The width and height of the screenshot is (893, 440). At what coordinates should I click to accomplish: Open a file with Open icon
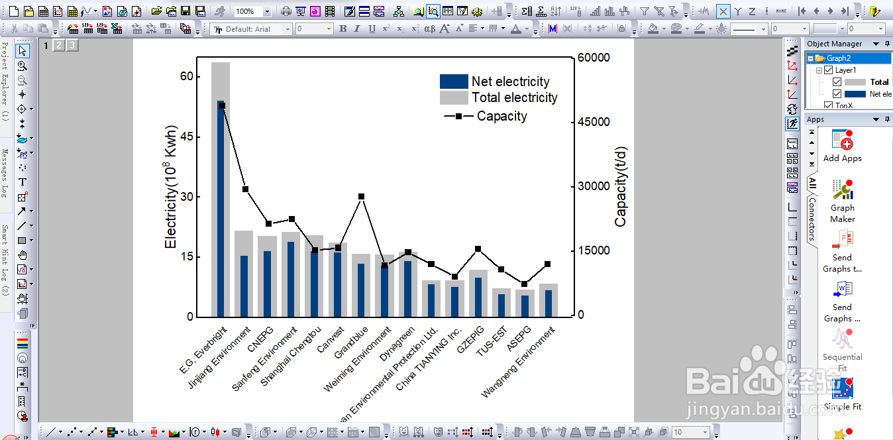[156, 11]
